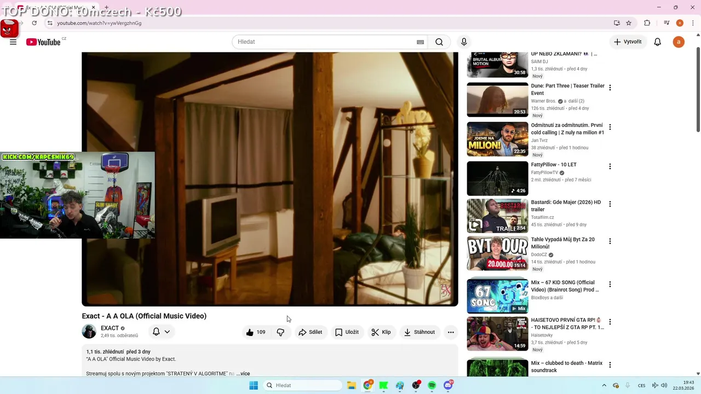Viewport: 701px width, 394px height.
Task: Open Haisetovky GTA RP thumbnail
Action: [497, 334]
